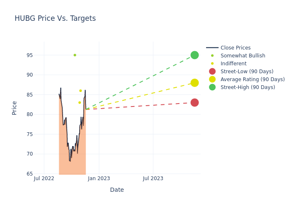This screenshot has height=208, width=292.
Task: Click the Date x-axis title
Action: pos(117,190)
